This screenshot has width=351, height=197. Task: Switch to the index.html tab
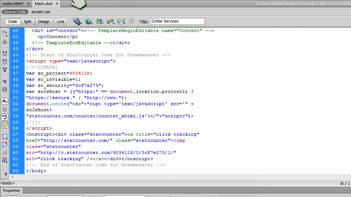point(13,4)
